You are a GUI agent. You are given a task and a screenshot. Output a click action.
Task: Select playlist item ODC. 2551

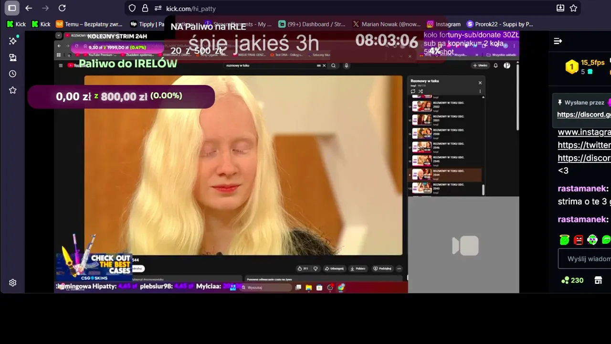446,119
